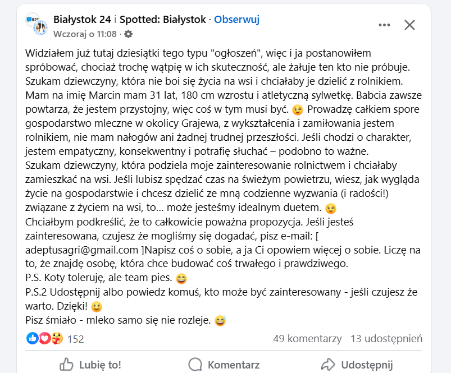Viewport: 451px width, 373px height.
Task: Click the care hug reaction icon
Action: (x=56, y=338)
